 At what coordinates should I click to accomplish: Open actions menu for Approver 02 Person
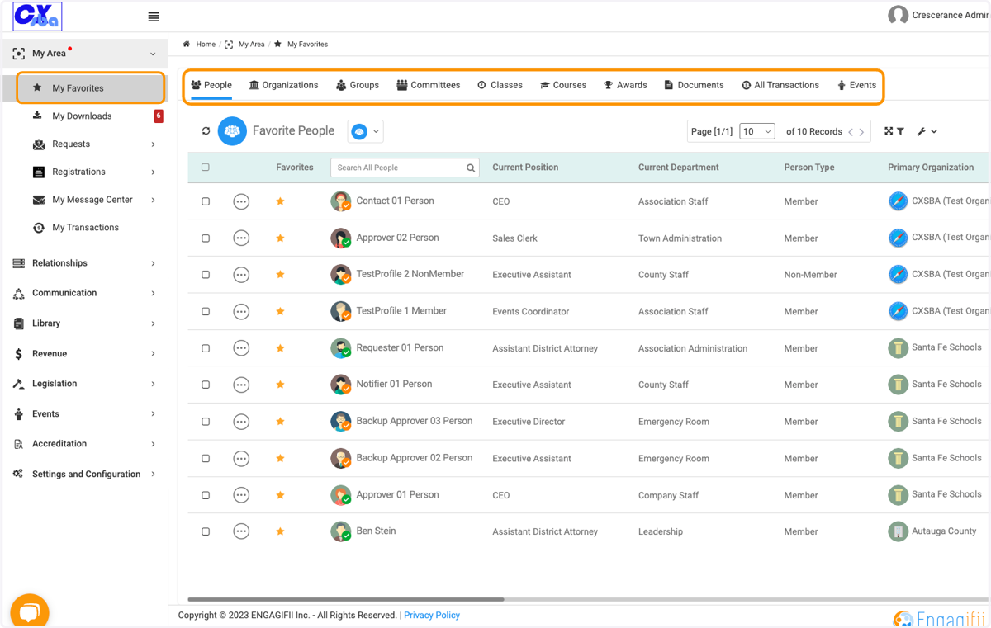(x=241, y=238)
